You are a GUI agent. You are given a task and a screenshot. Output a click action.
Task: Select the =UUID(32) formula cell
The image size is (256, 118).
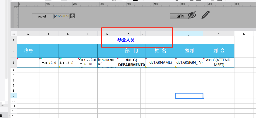pos(49,63)
